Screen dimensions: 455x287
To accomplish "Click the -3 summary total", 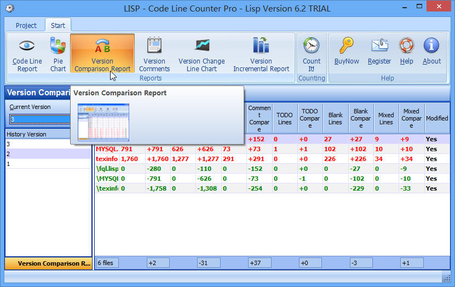I will click(x=361, y=263).
